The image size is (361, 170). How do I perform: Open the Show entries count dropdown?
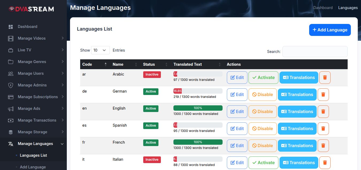pyautogui.click(x=100, y=50)
